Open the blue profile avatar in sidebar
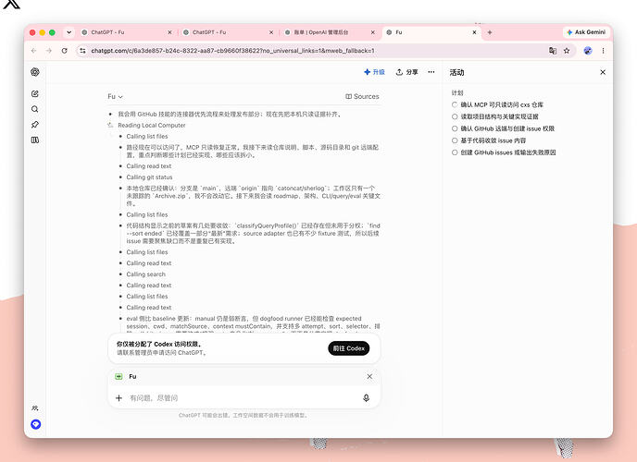The image size is (637, 462). (36, 424)
